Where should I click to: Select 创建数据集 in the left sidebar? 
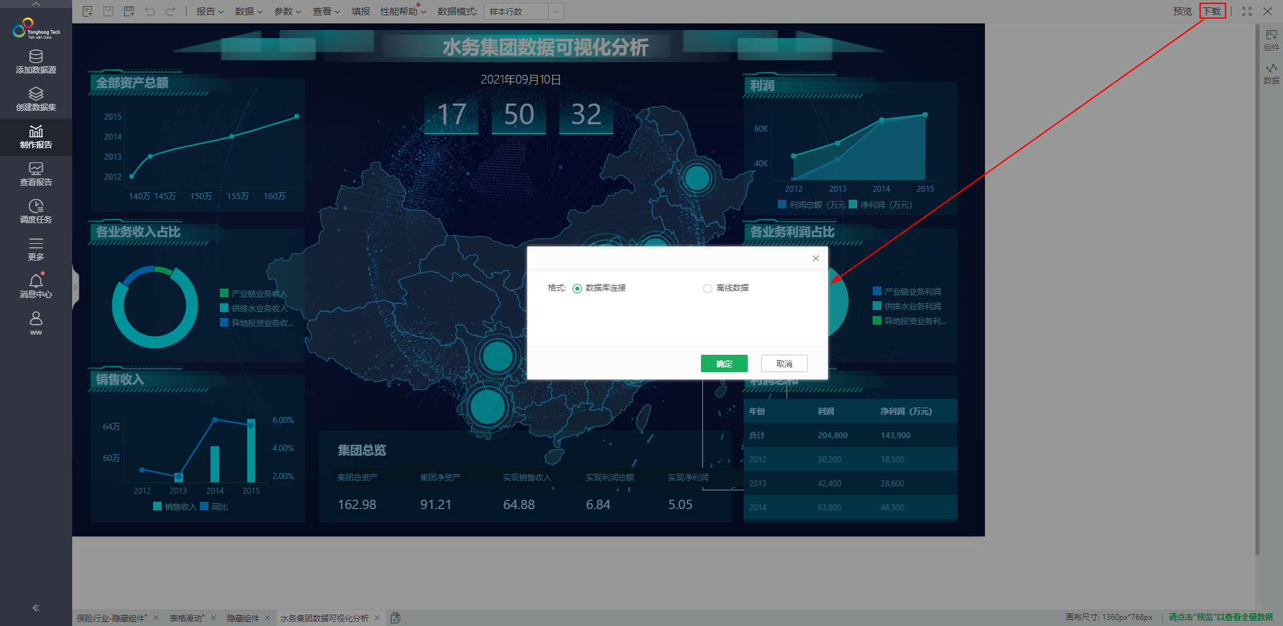coord(35,98)
